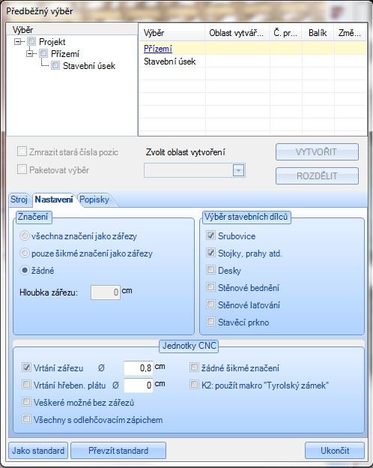Focus Vrtání zářezu diameter field 0,8
This screenshot has height=468, width=373.
point(139,367)
